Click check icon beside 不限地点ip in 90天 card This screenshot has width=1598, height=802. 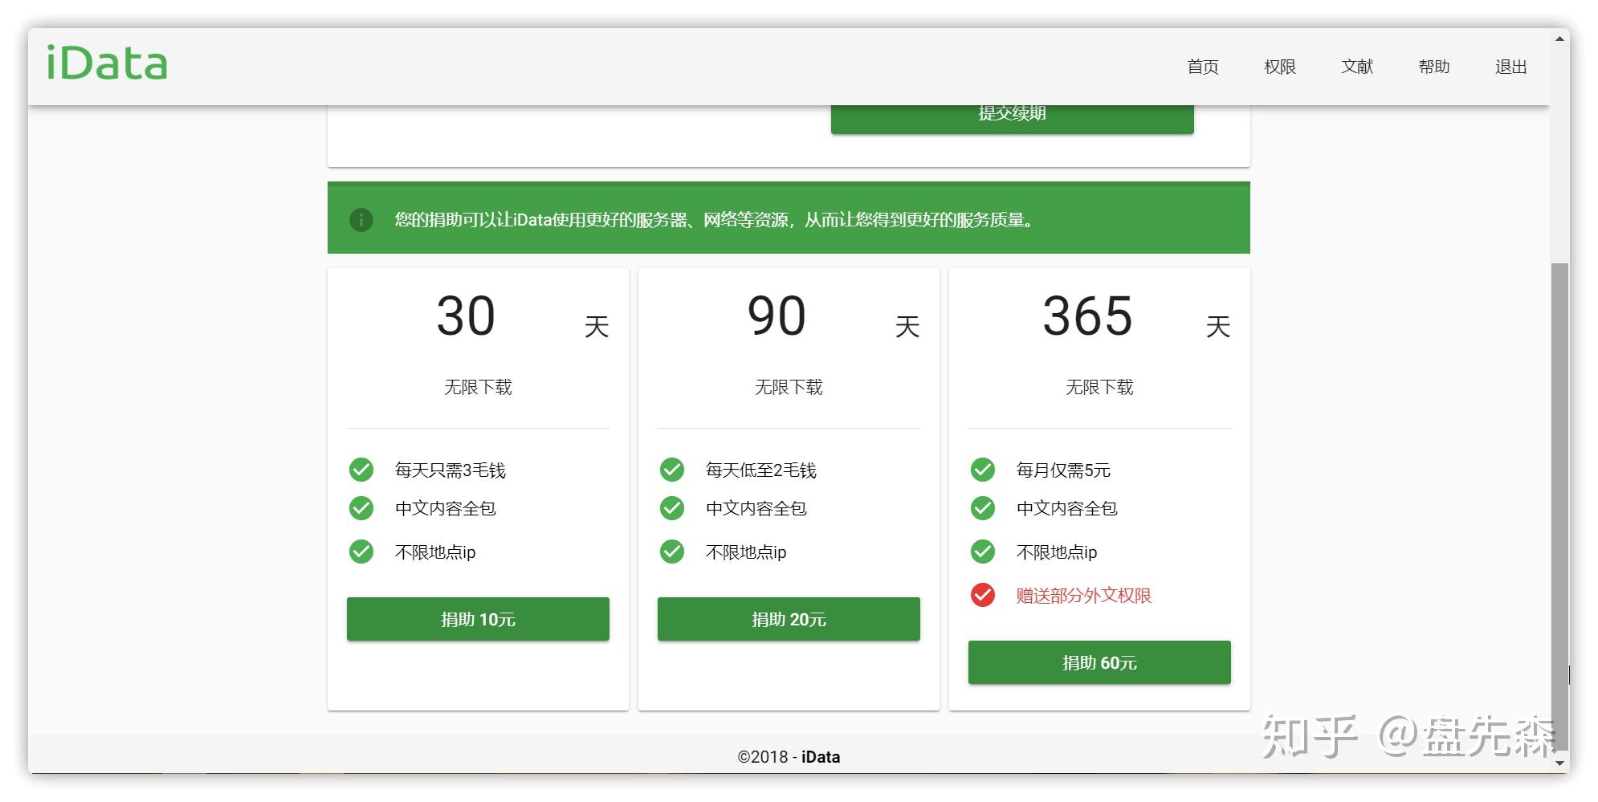672,552
